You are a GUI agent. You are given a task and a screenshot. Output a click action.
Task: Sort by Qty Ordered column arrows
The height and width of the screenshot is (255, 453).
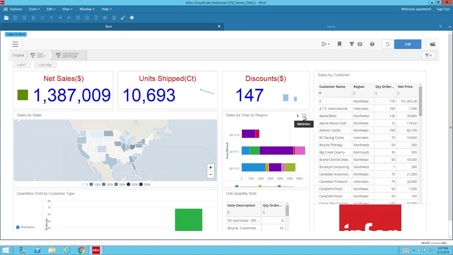(x=376, y=93)
